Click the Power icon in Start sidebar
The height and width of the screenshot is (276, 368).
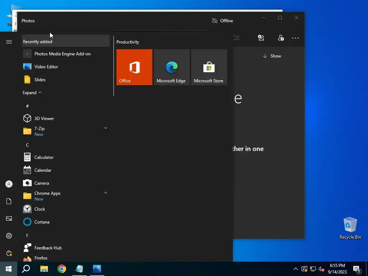pyautogui.click(x=9, y=253)
